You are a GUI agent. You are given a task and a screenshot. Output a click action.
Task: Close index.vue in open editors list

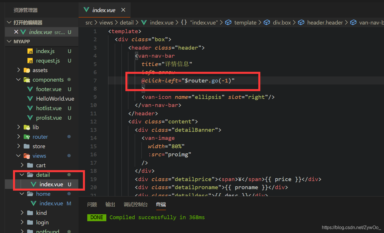click(x=16, y=32)
